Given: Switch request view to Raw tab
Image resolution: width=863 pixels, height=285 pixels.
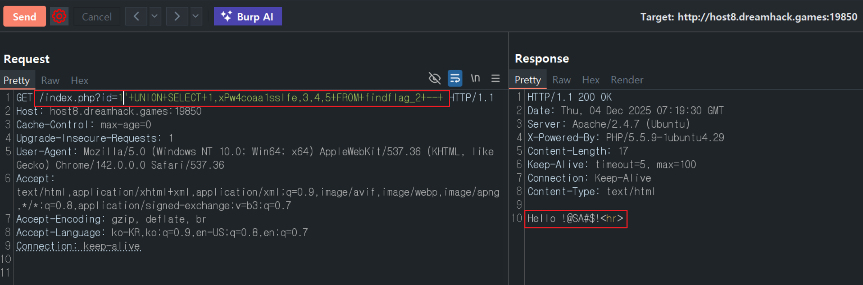Looking at the screenshot, I should [x=50, y=81].
